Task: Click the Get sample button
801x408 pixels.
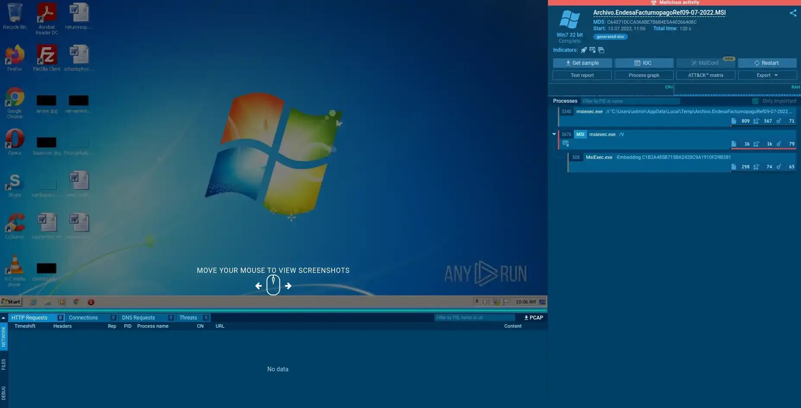Action: coord(582,63)
